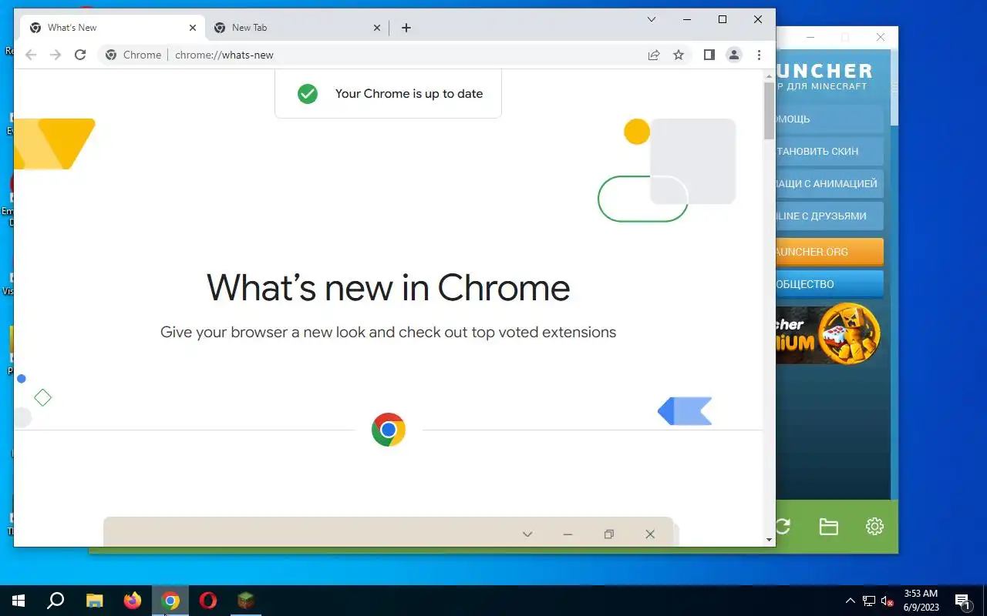Click launcher УСТАНОВИТЬ СКИН button
This screenshot has height=616, width=987.
click(x=830, y=152)
